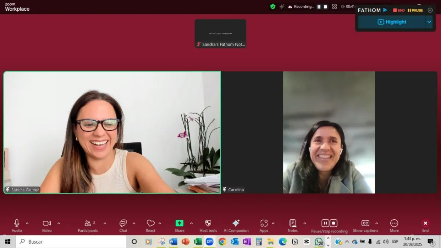Open File Explorer from taskbar

click(x=271, y=242)
